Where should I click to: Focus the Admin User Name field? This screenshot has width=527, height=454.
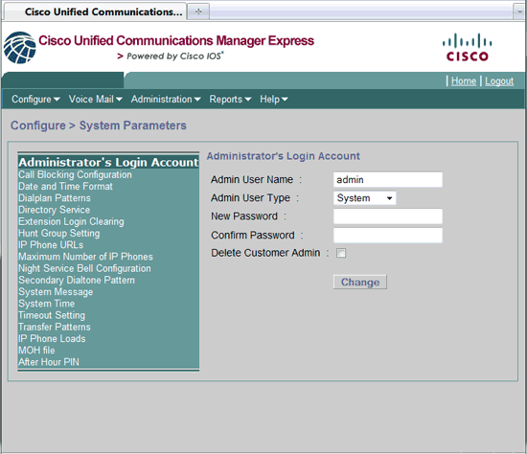[388, 180]
